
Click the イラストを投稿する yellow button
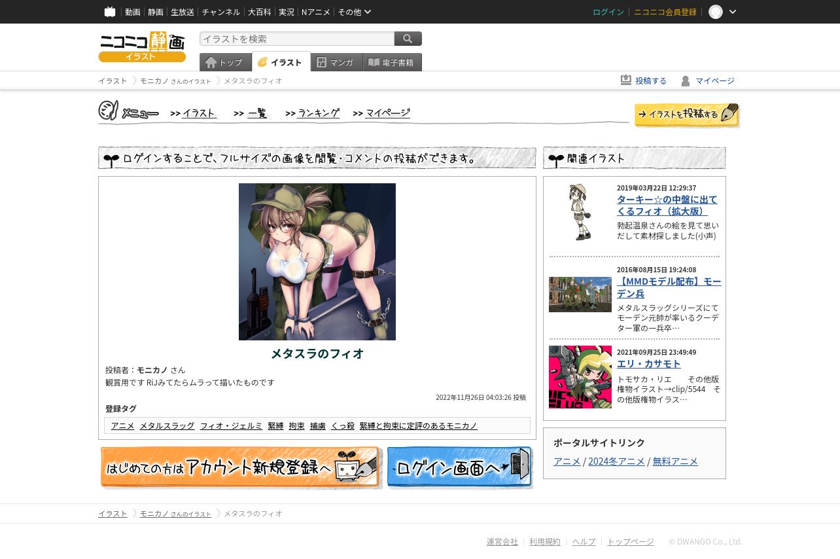[x=687, y=115]
